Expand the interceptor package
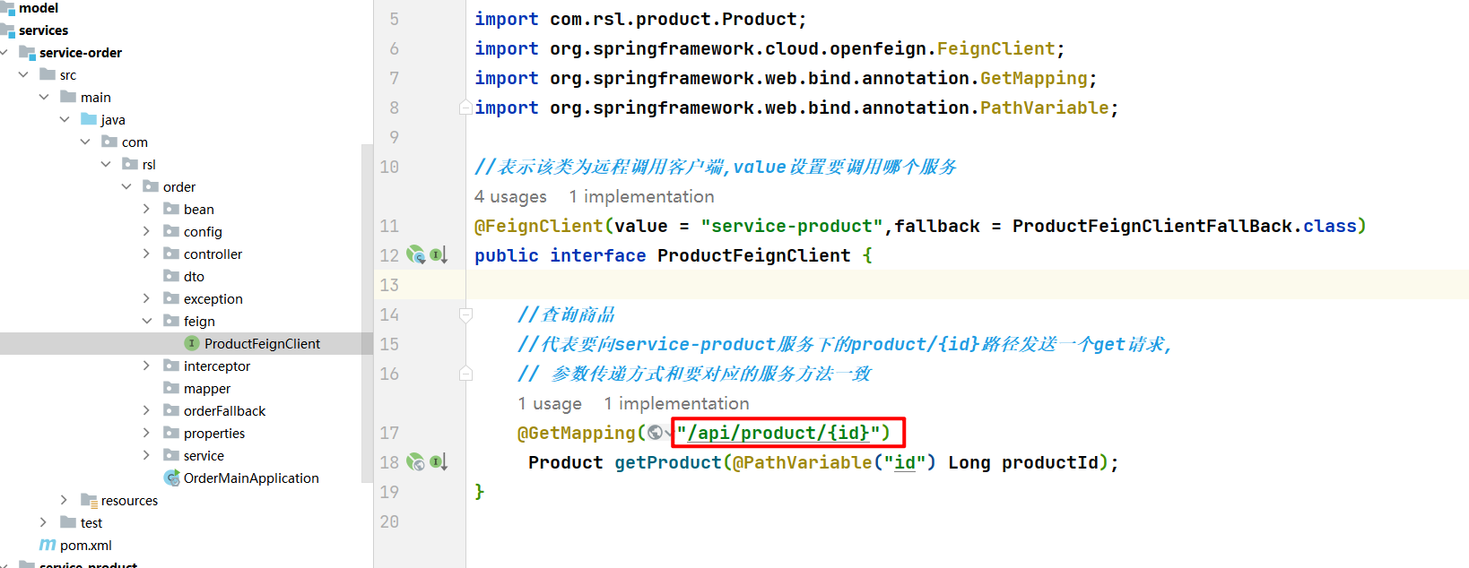The height and width of the screenshot is (568, 1469). (146, 366)
